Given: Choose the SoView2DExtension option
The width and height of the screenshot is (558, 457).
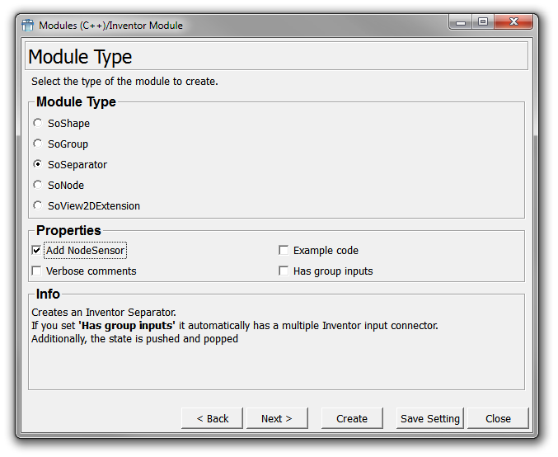Looking at the screenshot, I should pos(37,205).
